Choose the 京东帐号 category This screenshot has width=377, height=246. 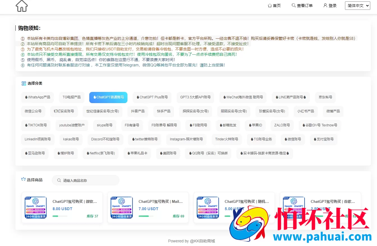[x=325, y=97]
